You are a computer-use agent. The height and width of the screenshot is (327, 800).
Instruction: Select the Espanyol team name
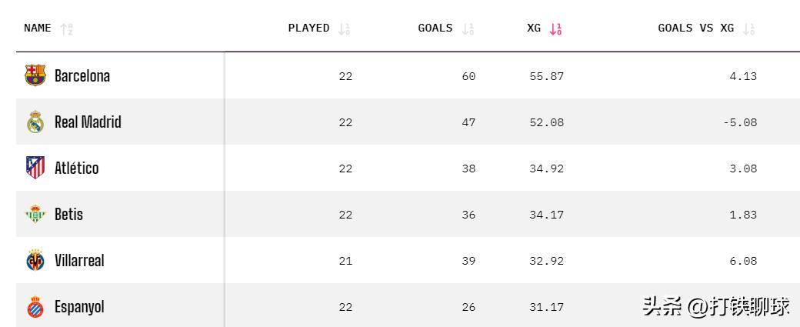(79, 306)
